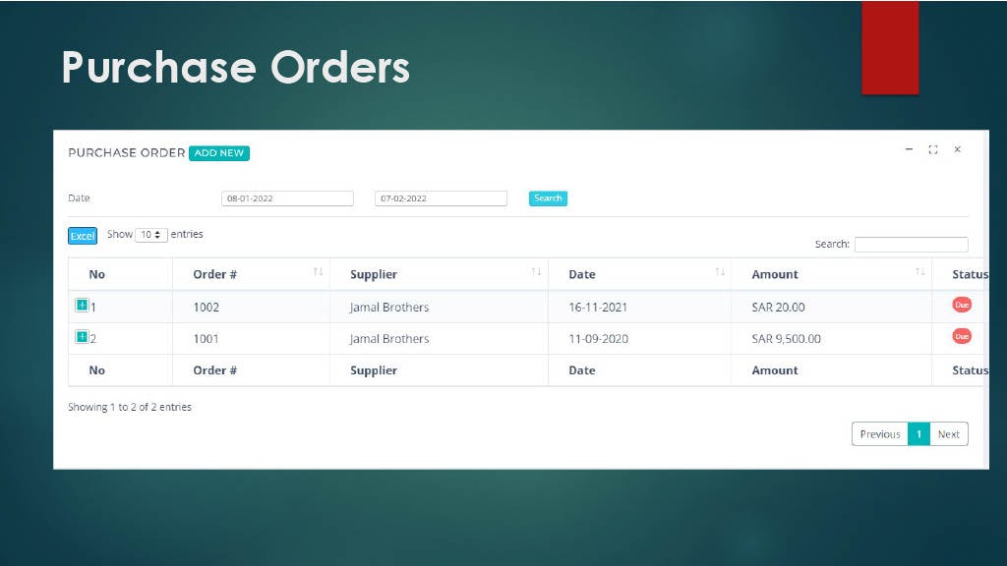The height and width of the screenshot is (566, 1007).
Task: Click page number 1 in pagination
Action: (x=918, y=433)
